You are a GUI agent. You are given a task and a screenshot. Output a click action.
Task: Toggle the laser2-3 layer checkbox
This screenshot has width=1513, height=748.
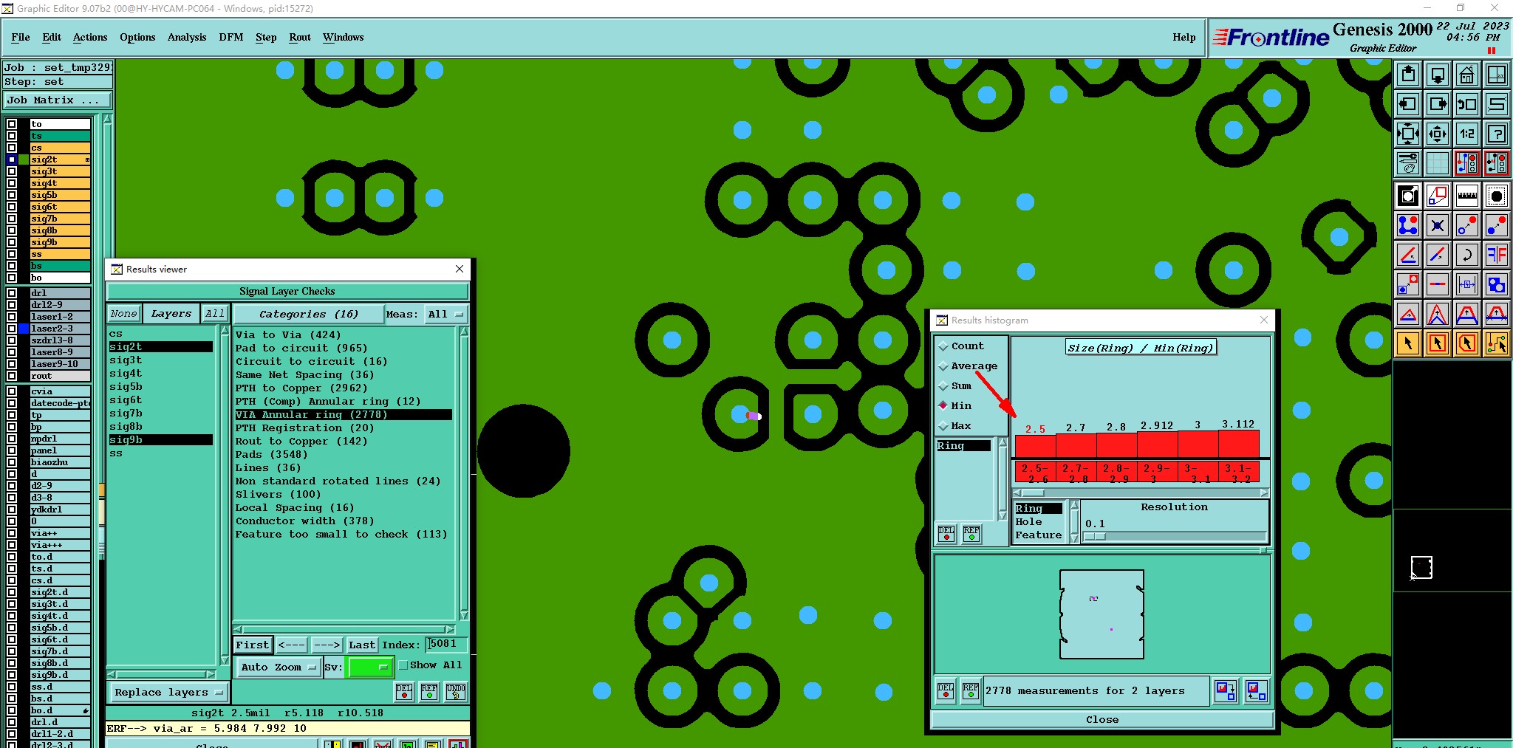click(12, 329)
